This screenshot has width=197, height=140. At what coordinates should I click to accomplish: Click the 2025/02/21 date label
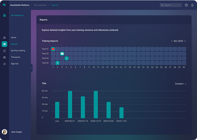click(x=70, y=121)
